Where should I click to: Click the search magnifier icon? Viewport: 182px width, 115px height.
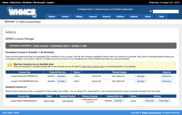tap(151, 12)
